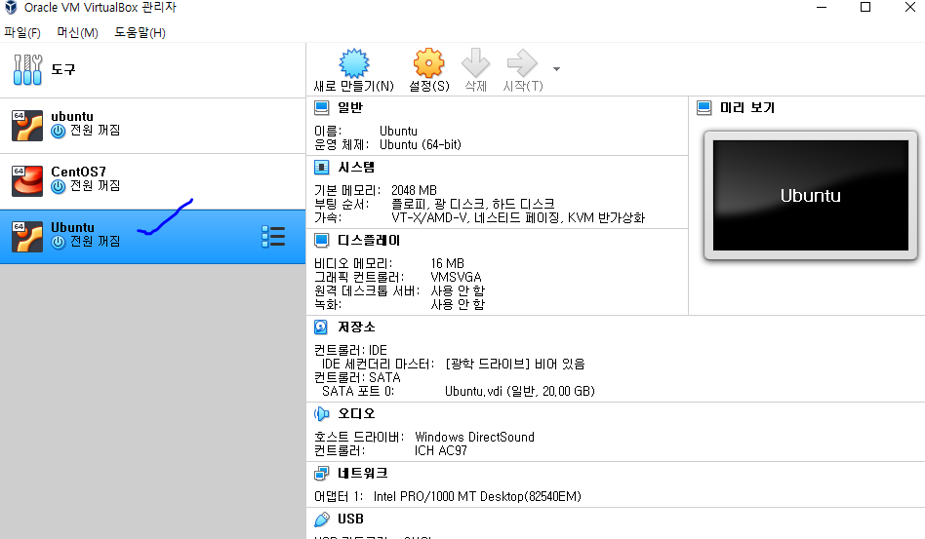Click the 오디오 speaker icon
Viewport: 925px width, 539px height.
point(322,413)
